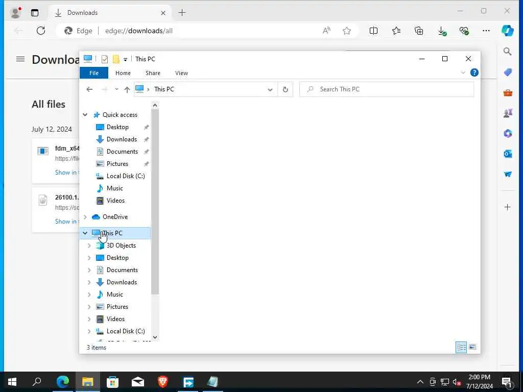Open the View ribbon tab

click(x=181, y=73)
